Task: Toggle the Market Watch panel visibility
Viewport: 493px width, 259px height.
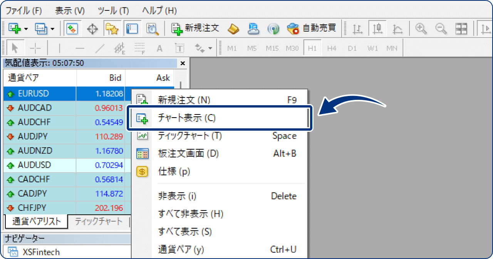Action: pyautogui.click(x=72, y=28)
